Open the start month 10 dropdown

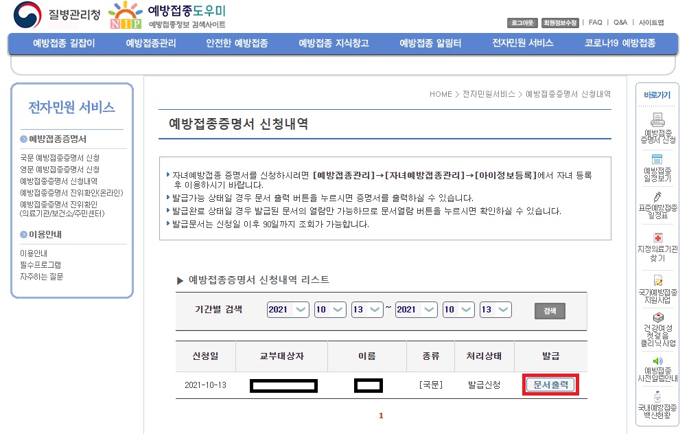tap(330, 310)
